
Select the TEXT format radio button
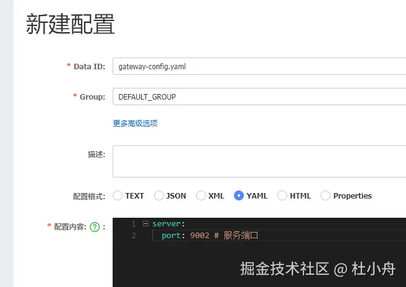pos(118,195)
